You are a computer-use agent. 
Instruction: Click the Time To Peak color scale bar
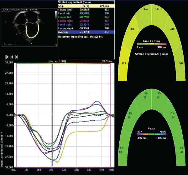pyautogui.click(x=152, y=44)
